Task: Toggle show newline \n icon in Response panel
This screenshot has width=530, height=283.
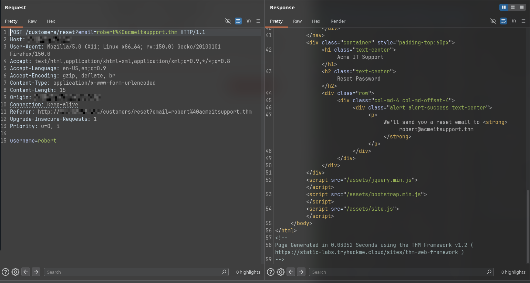Action: 514,21
